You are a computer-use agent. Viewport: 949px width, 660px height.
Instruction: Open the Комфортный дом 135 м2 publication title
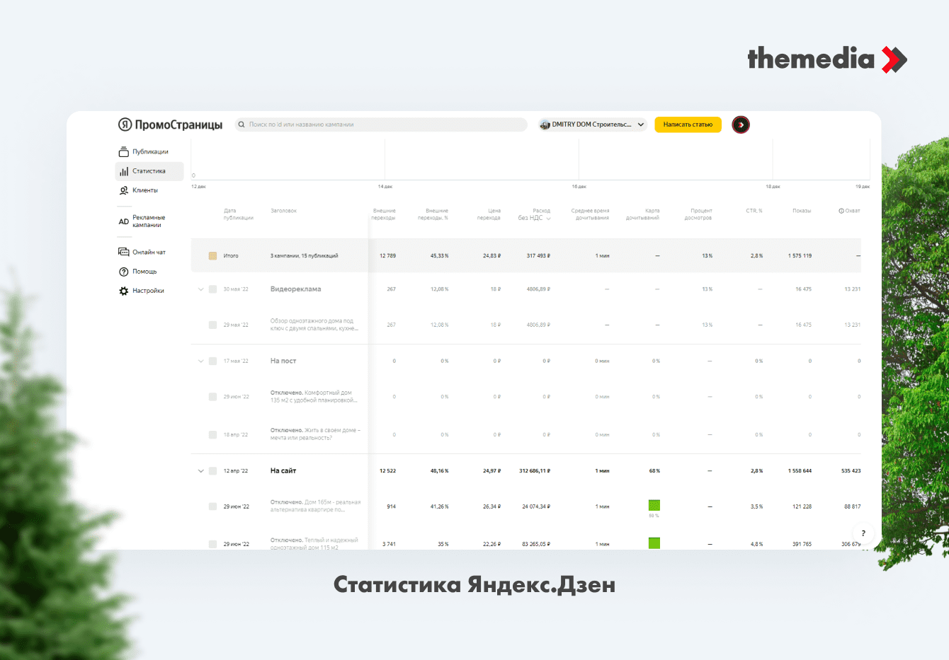pos(314,397)
